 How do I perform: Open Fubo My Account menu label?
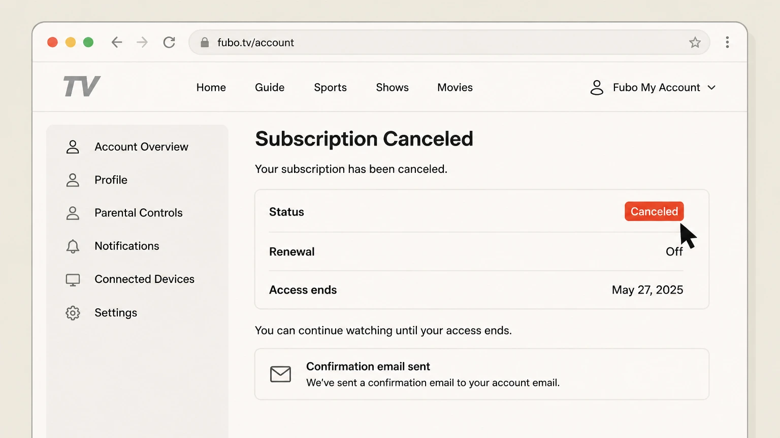click(657, 88)
